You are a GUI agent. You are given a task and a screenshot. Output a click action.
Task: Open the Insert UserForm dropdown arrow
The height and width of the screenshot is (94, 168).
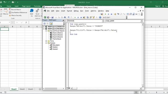pos(50,17)
